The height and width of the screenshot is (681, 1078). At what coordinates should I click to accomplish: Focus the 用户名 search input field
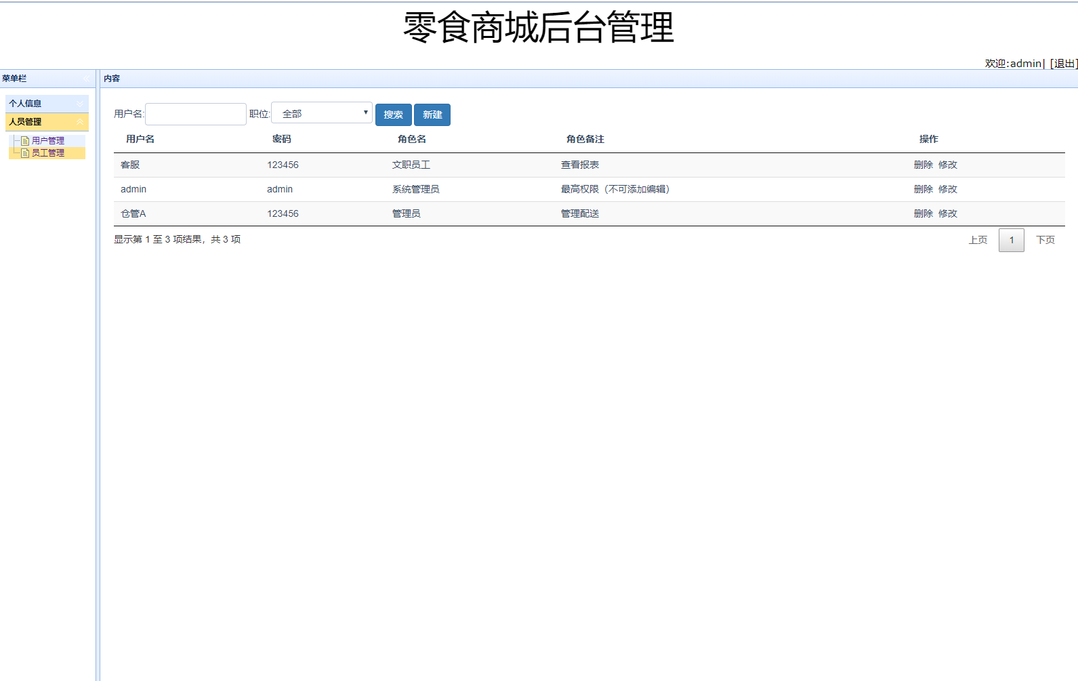[196, 114]
